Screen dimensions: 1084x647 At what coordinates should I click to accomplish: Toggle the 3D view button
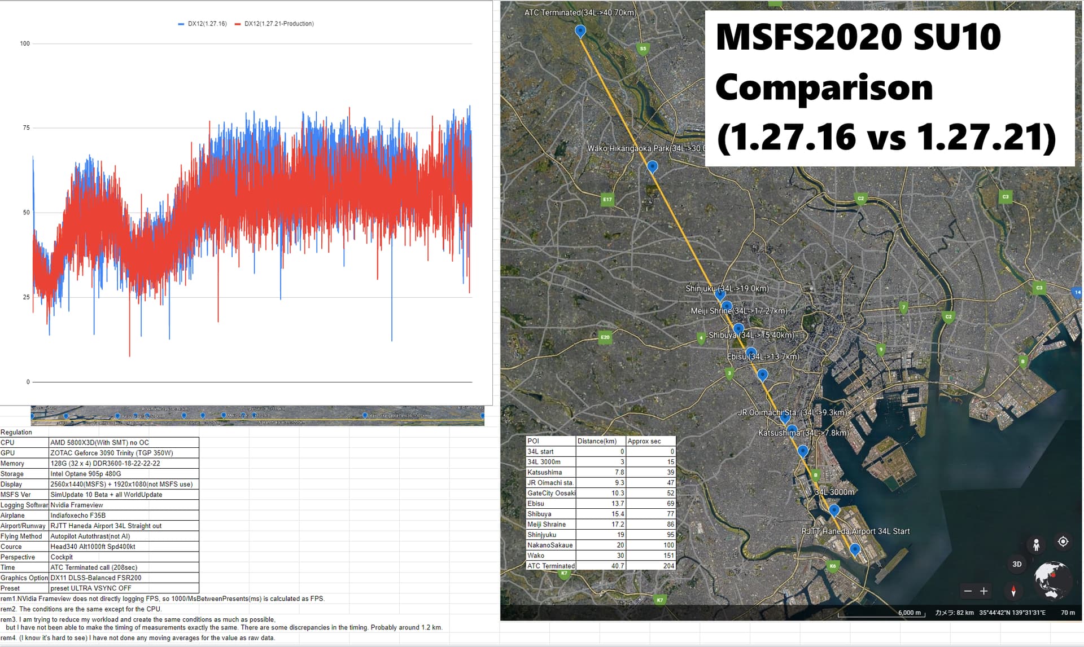1017,564
